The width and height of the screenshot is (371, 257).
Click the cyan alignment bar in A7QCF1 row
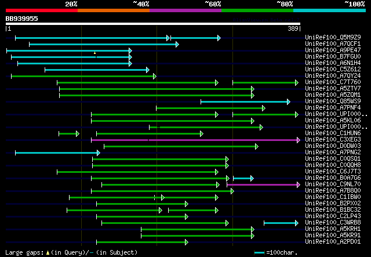(104, 44)
